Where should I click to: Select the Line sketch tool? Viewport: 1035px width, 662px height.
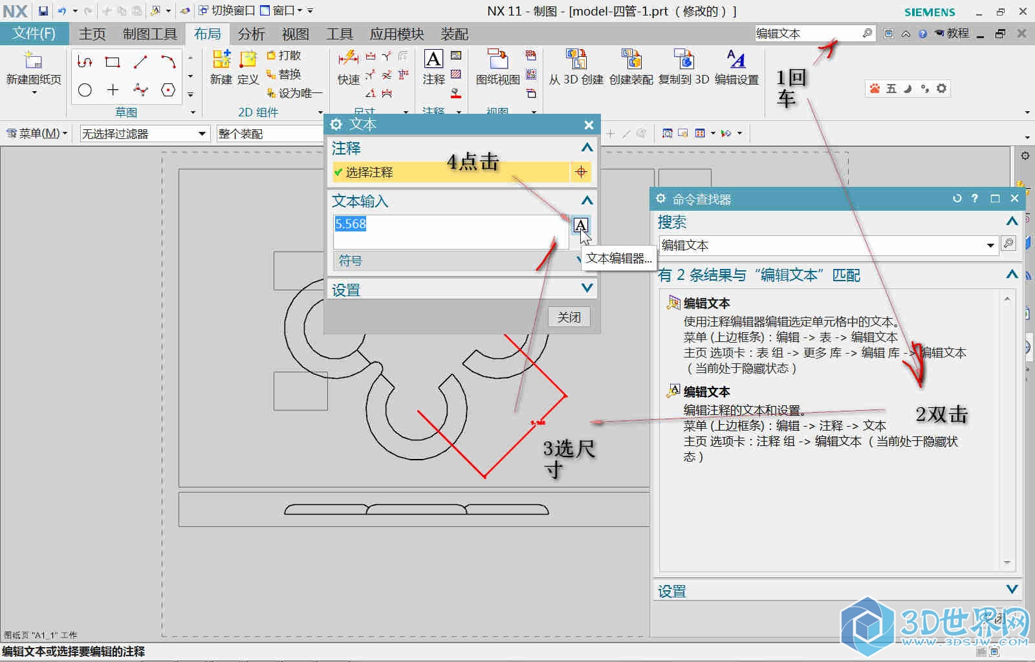[x=140, y=62]
